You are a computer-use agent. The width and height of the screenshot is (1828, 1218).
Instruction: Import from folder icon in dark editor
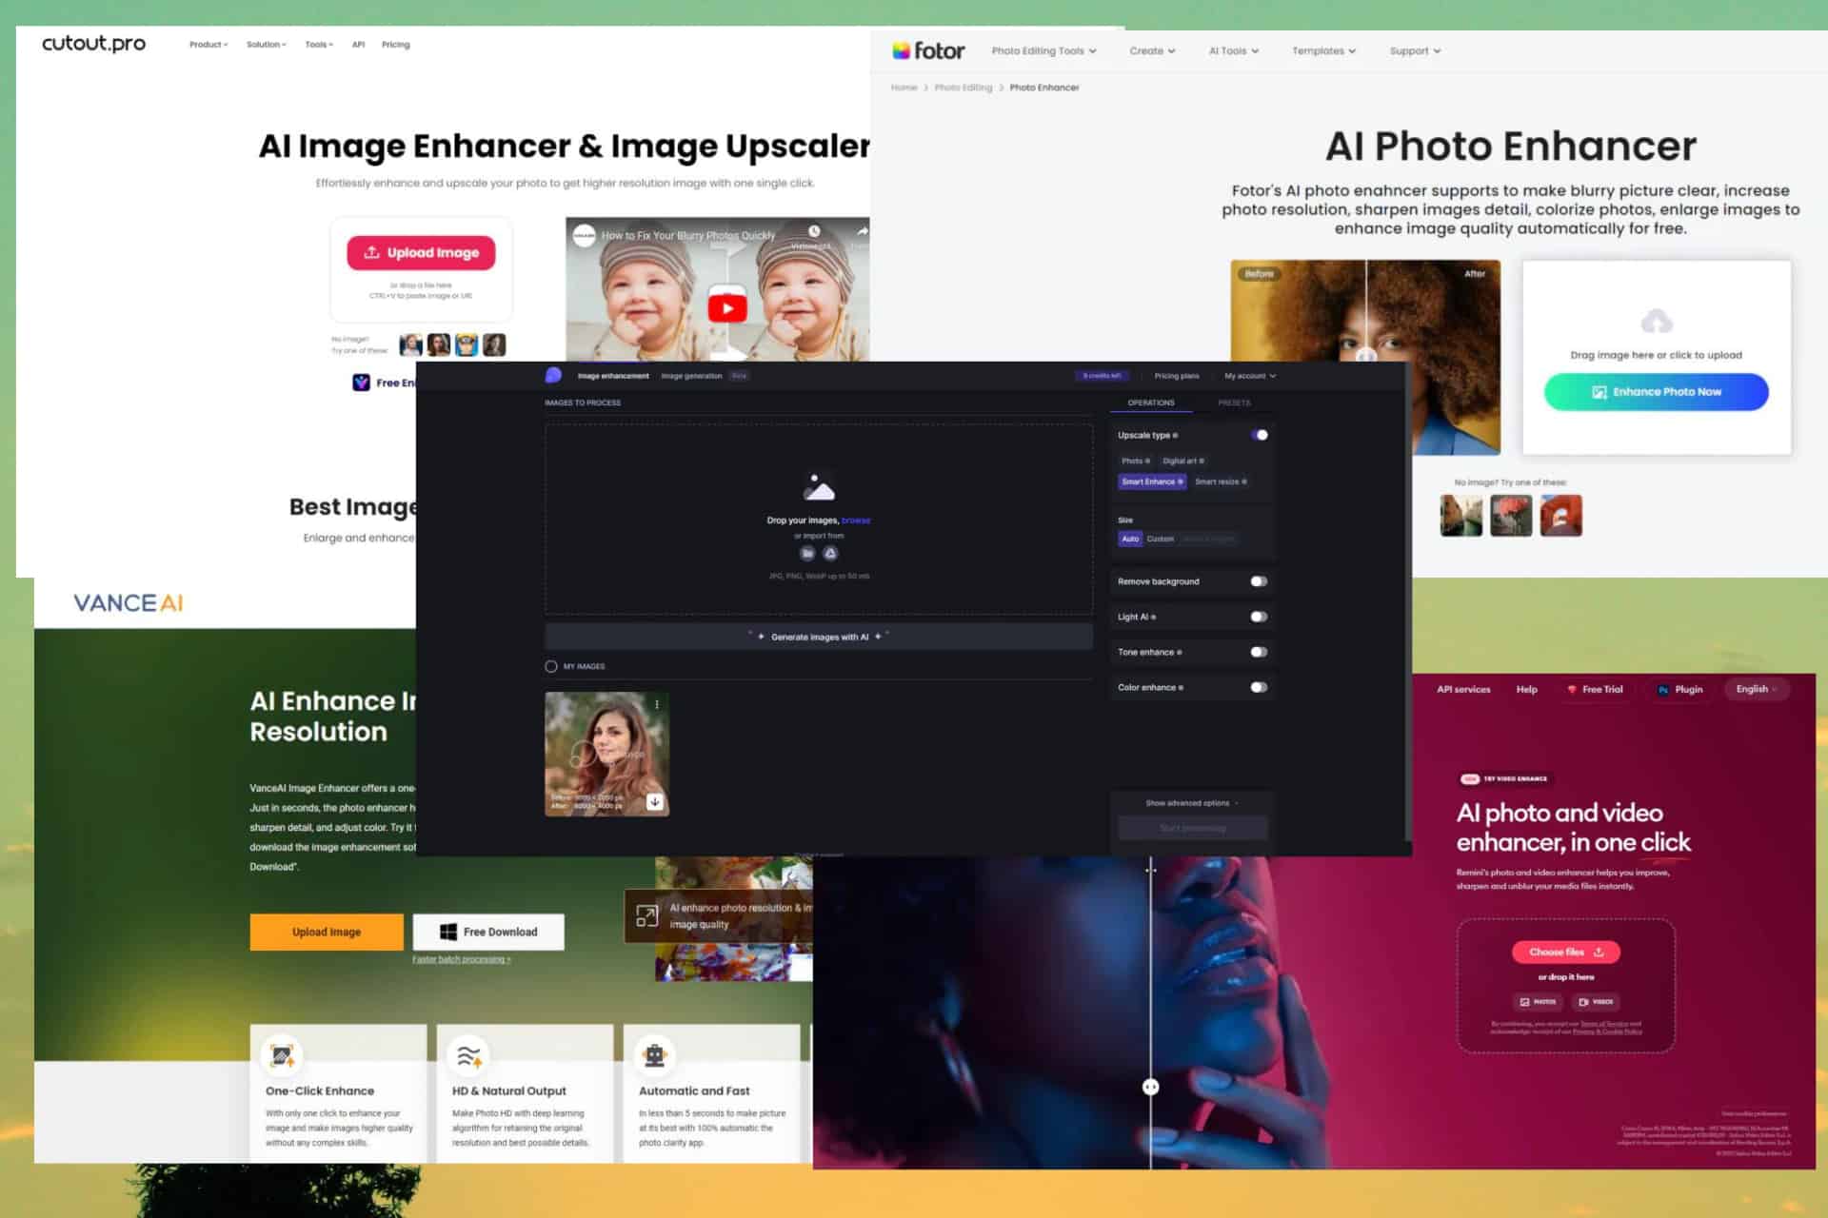coord(807,553)
